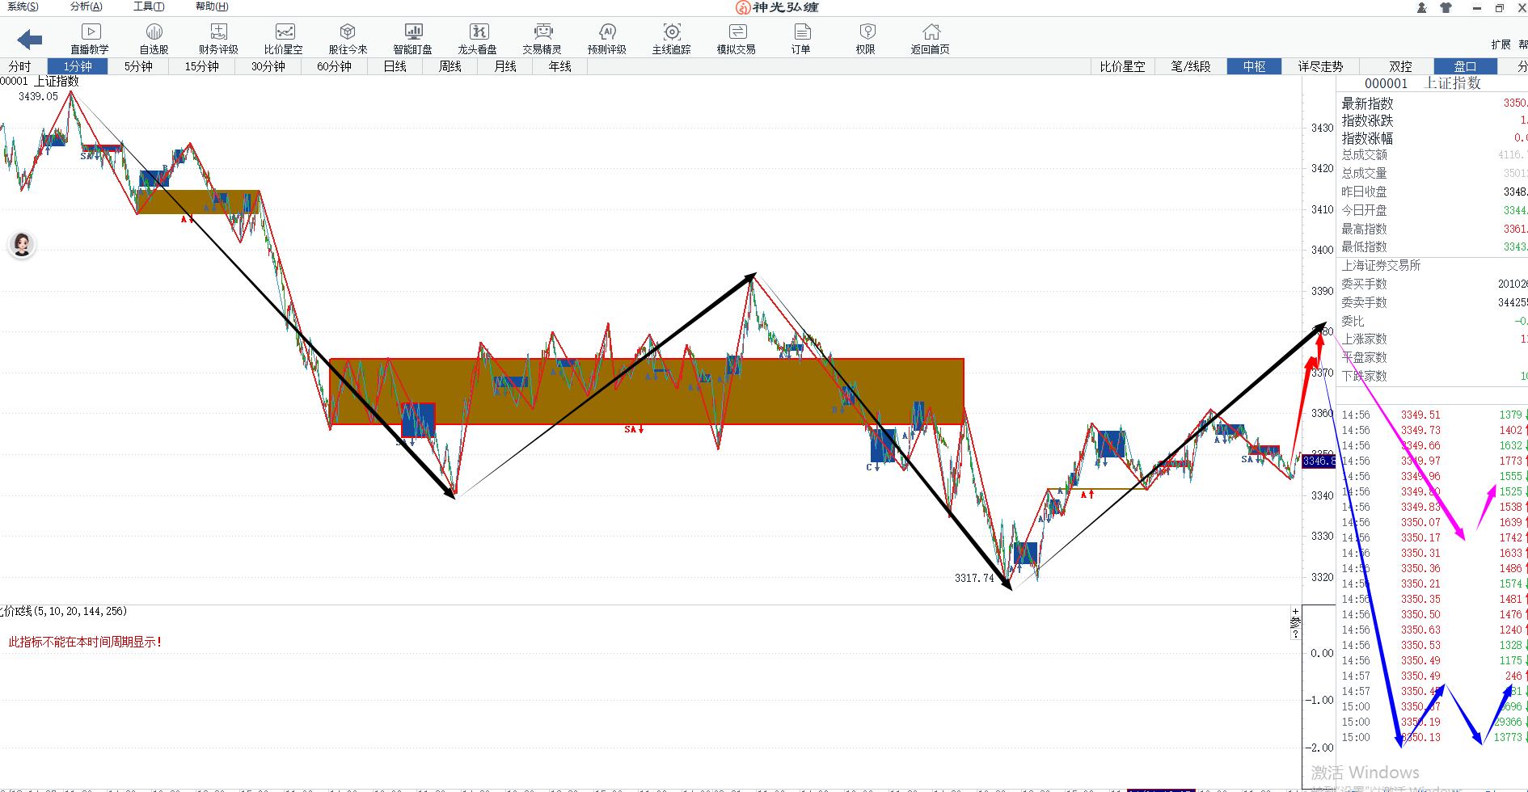Screen dimensions: 1528x792
Task: Open the 工具(T) menu
Action: coord(149,6)
